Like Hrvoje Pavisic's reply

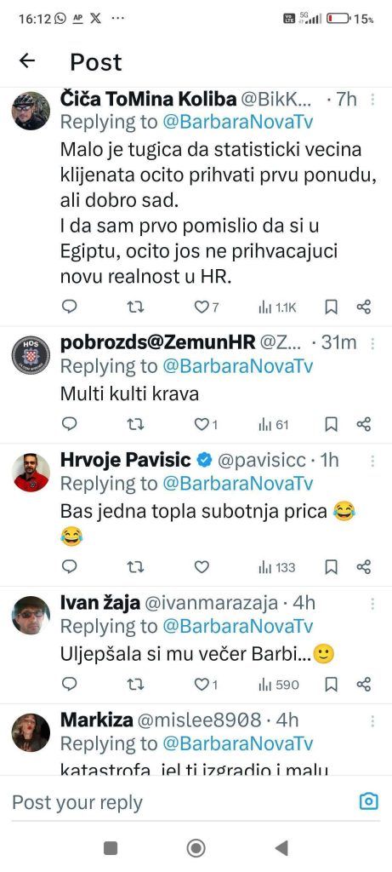202,567
